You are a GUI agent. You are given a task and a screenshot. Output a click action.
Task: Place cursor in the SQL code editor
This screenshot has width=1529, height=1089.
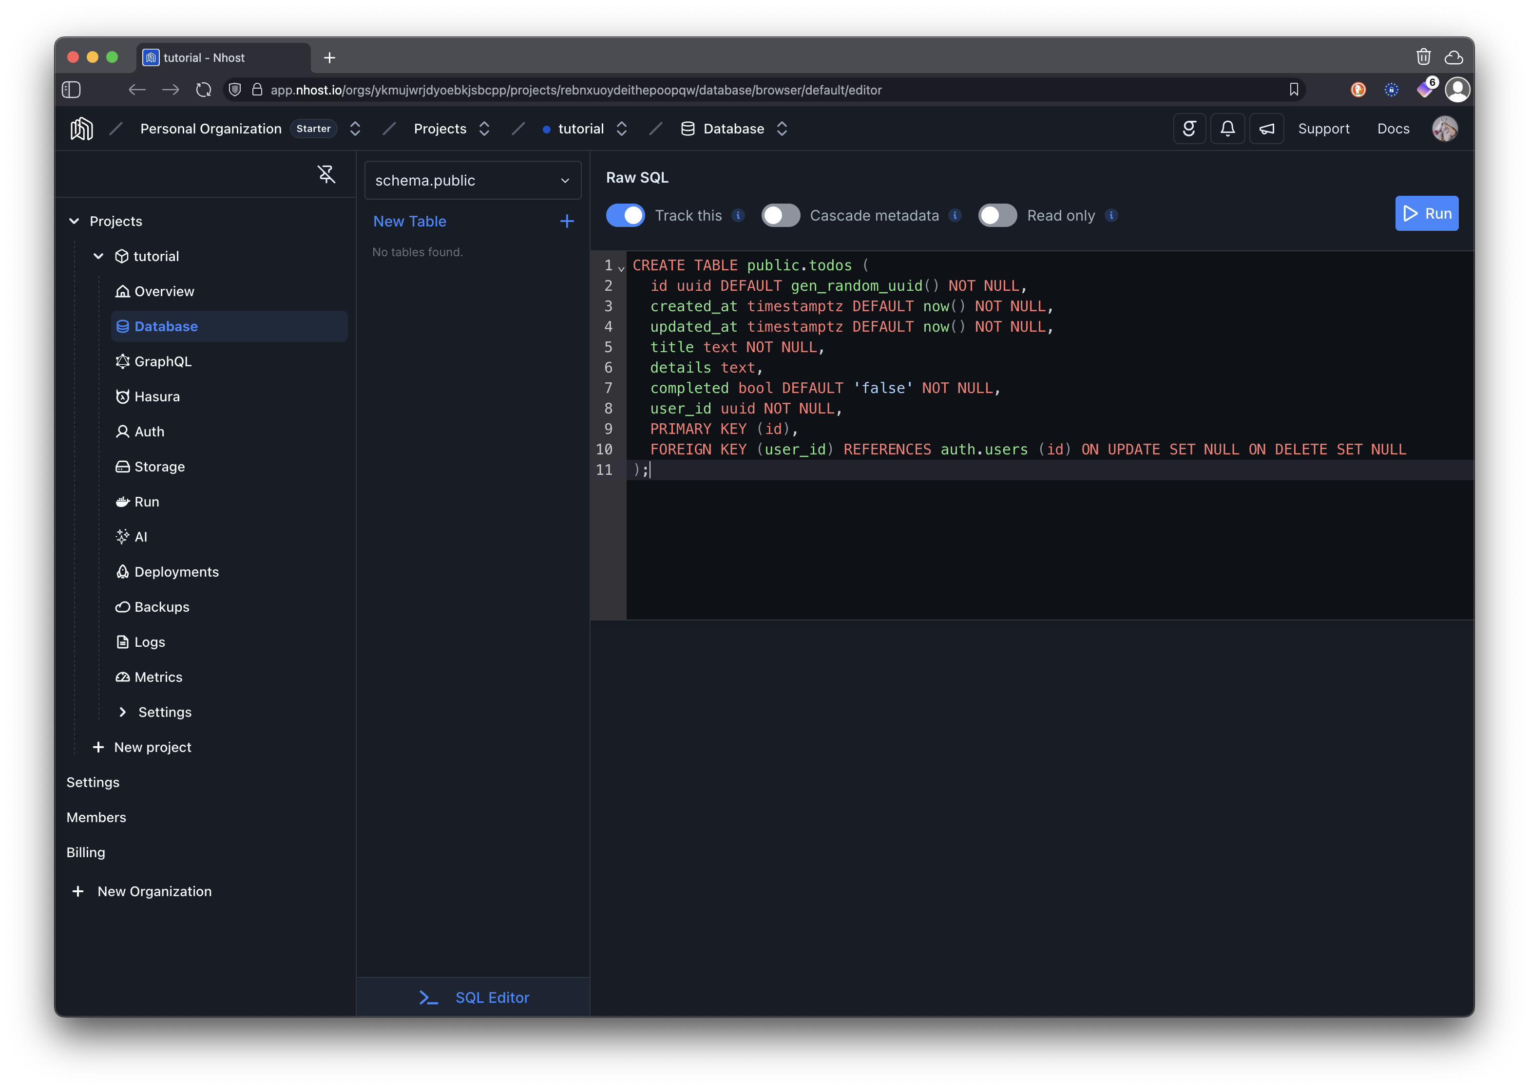coord(939,369)
